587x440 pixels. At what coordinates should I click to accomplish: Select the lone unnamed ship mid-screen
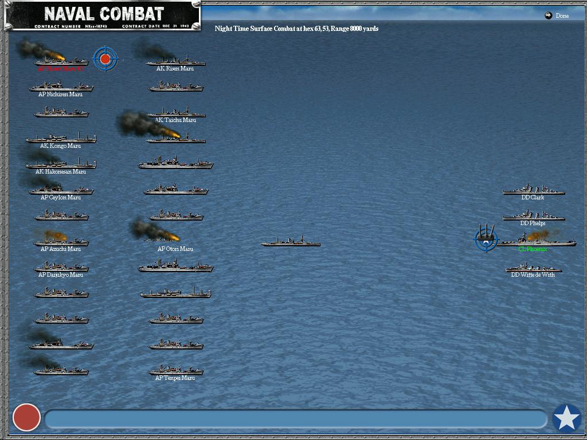(291, 242)
